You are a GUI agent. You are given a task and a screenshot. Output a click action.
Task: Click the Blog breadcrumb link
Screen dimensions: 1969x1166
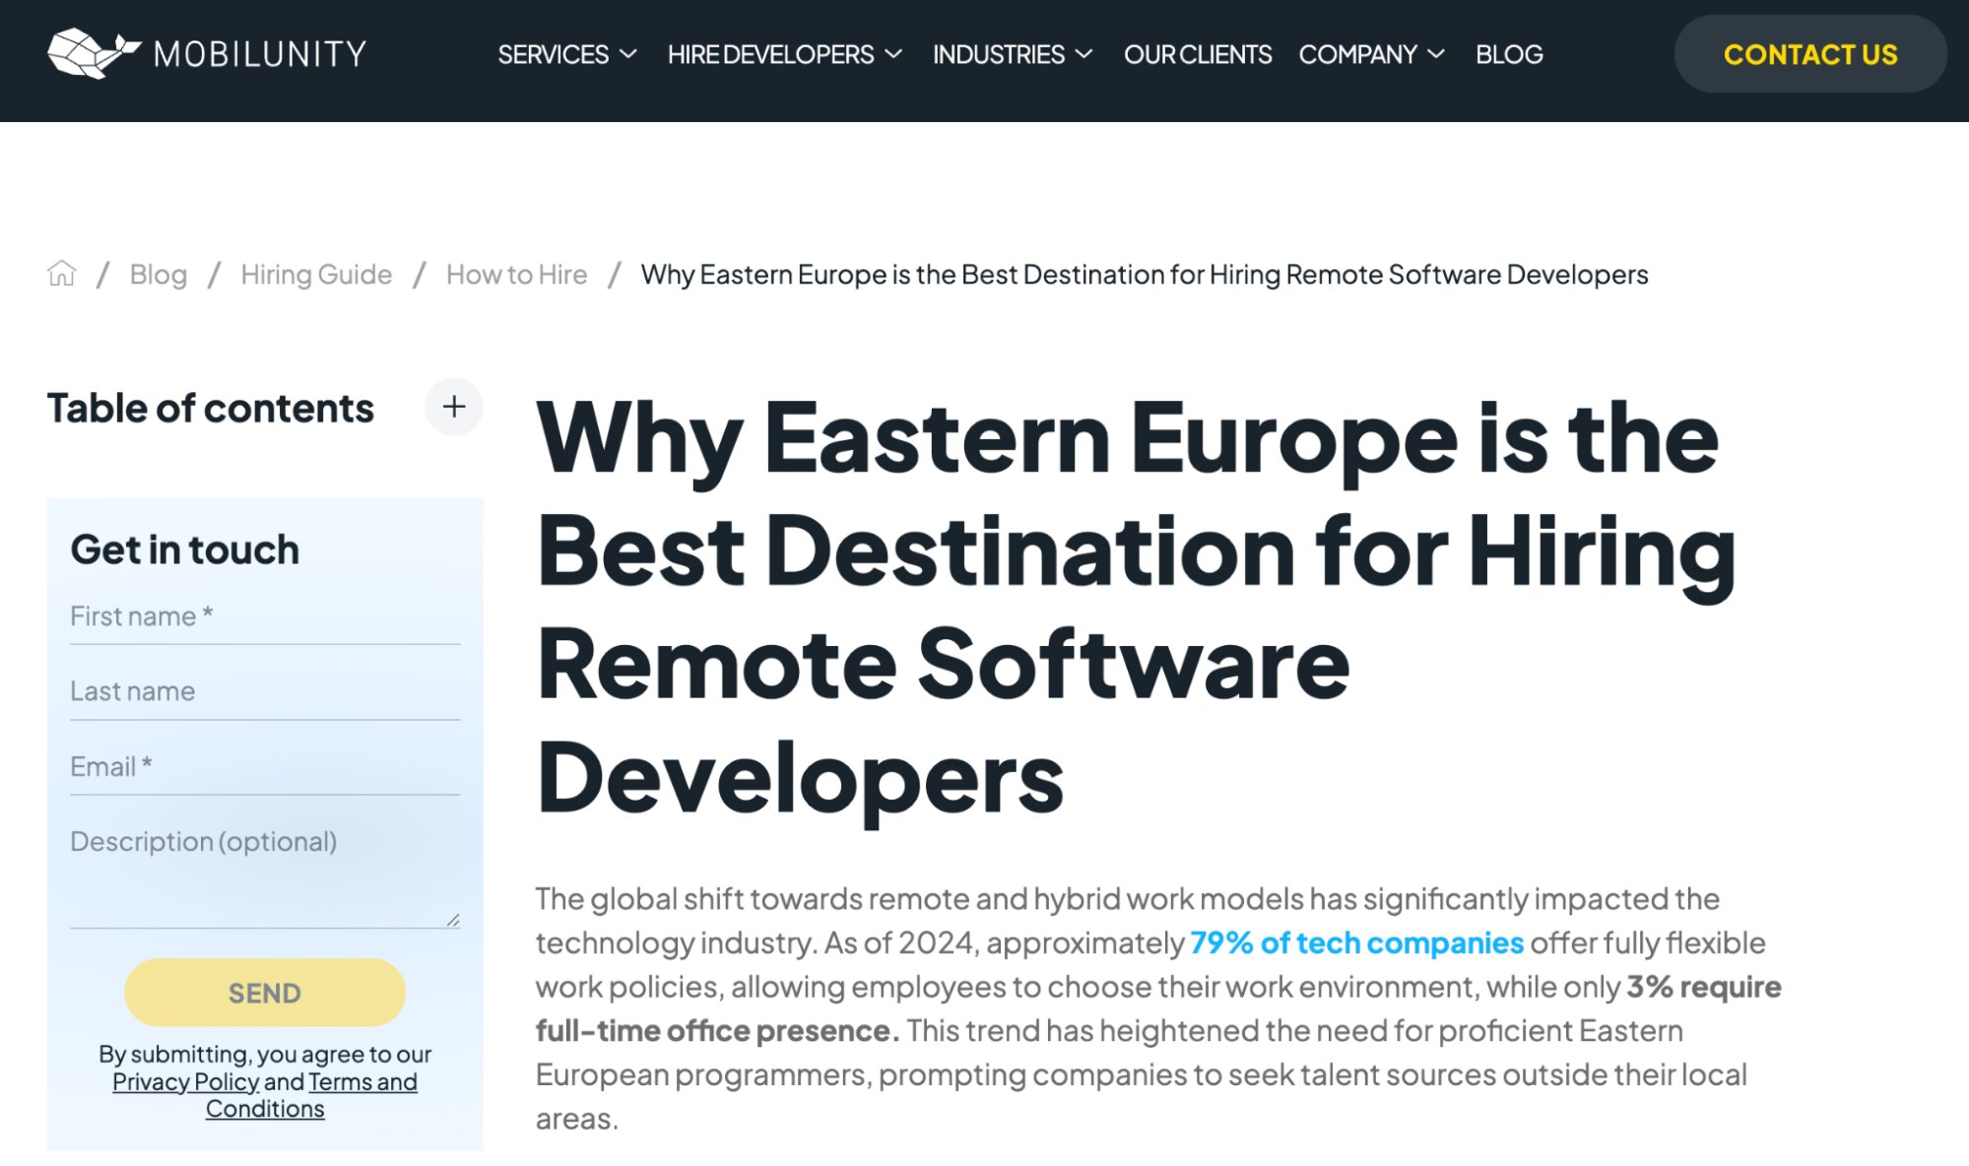[x=158, y=275]
